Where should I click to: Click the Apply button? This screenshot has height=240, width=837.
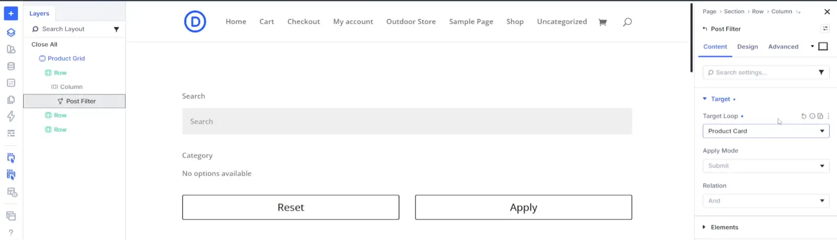(523, 207)
